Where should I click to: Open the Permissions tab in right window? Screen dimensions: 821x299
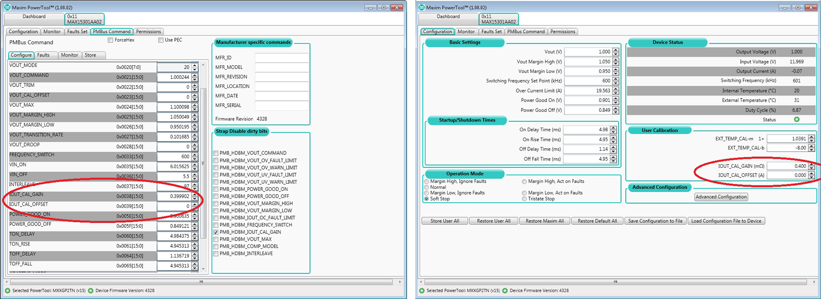coord(562,31)
